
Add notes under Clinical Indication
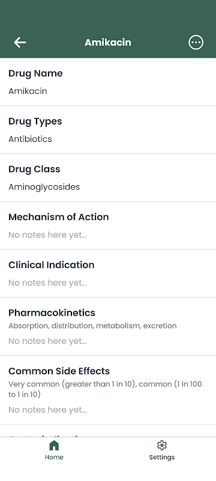(47, 283)
